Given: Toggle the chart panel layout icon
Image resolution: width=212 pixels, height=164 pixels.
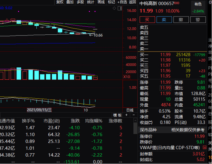Looking at the screenshot, I should click(x=120, y=9).
